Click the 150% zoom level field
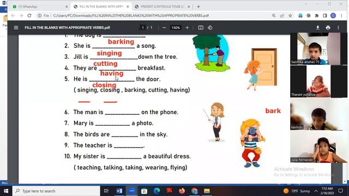The height and width of the screenshot is (196, 349). point(176,28)
